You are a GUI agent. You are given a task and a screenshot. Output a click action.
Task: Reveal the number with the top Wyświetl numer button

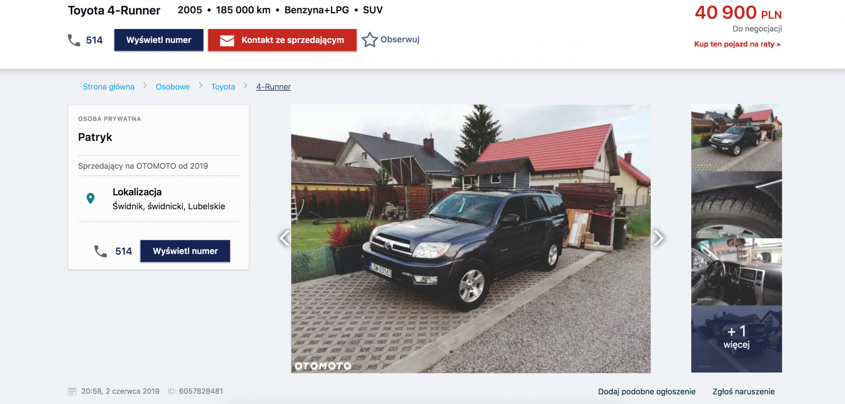(159, 40)
